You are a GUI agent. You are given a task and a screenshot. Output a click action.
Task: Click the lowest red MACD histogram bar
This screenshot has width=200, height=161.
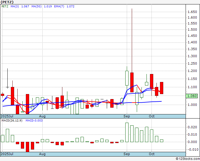click(x=27, y=147)
